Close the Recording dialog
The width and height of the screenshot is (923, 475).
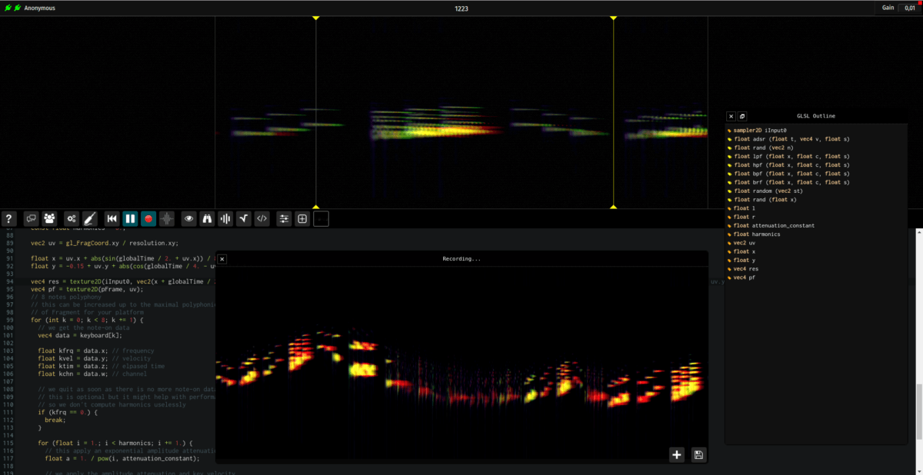click(x=222, y=259)
